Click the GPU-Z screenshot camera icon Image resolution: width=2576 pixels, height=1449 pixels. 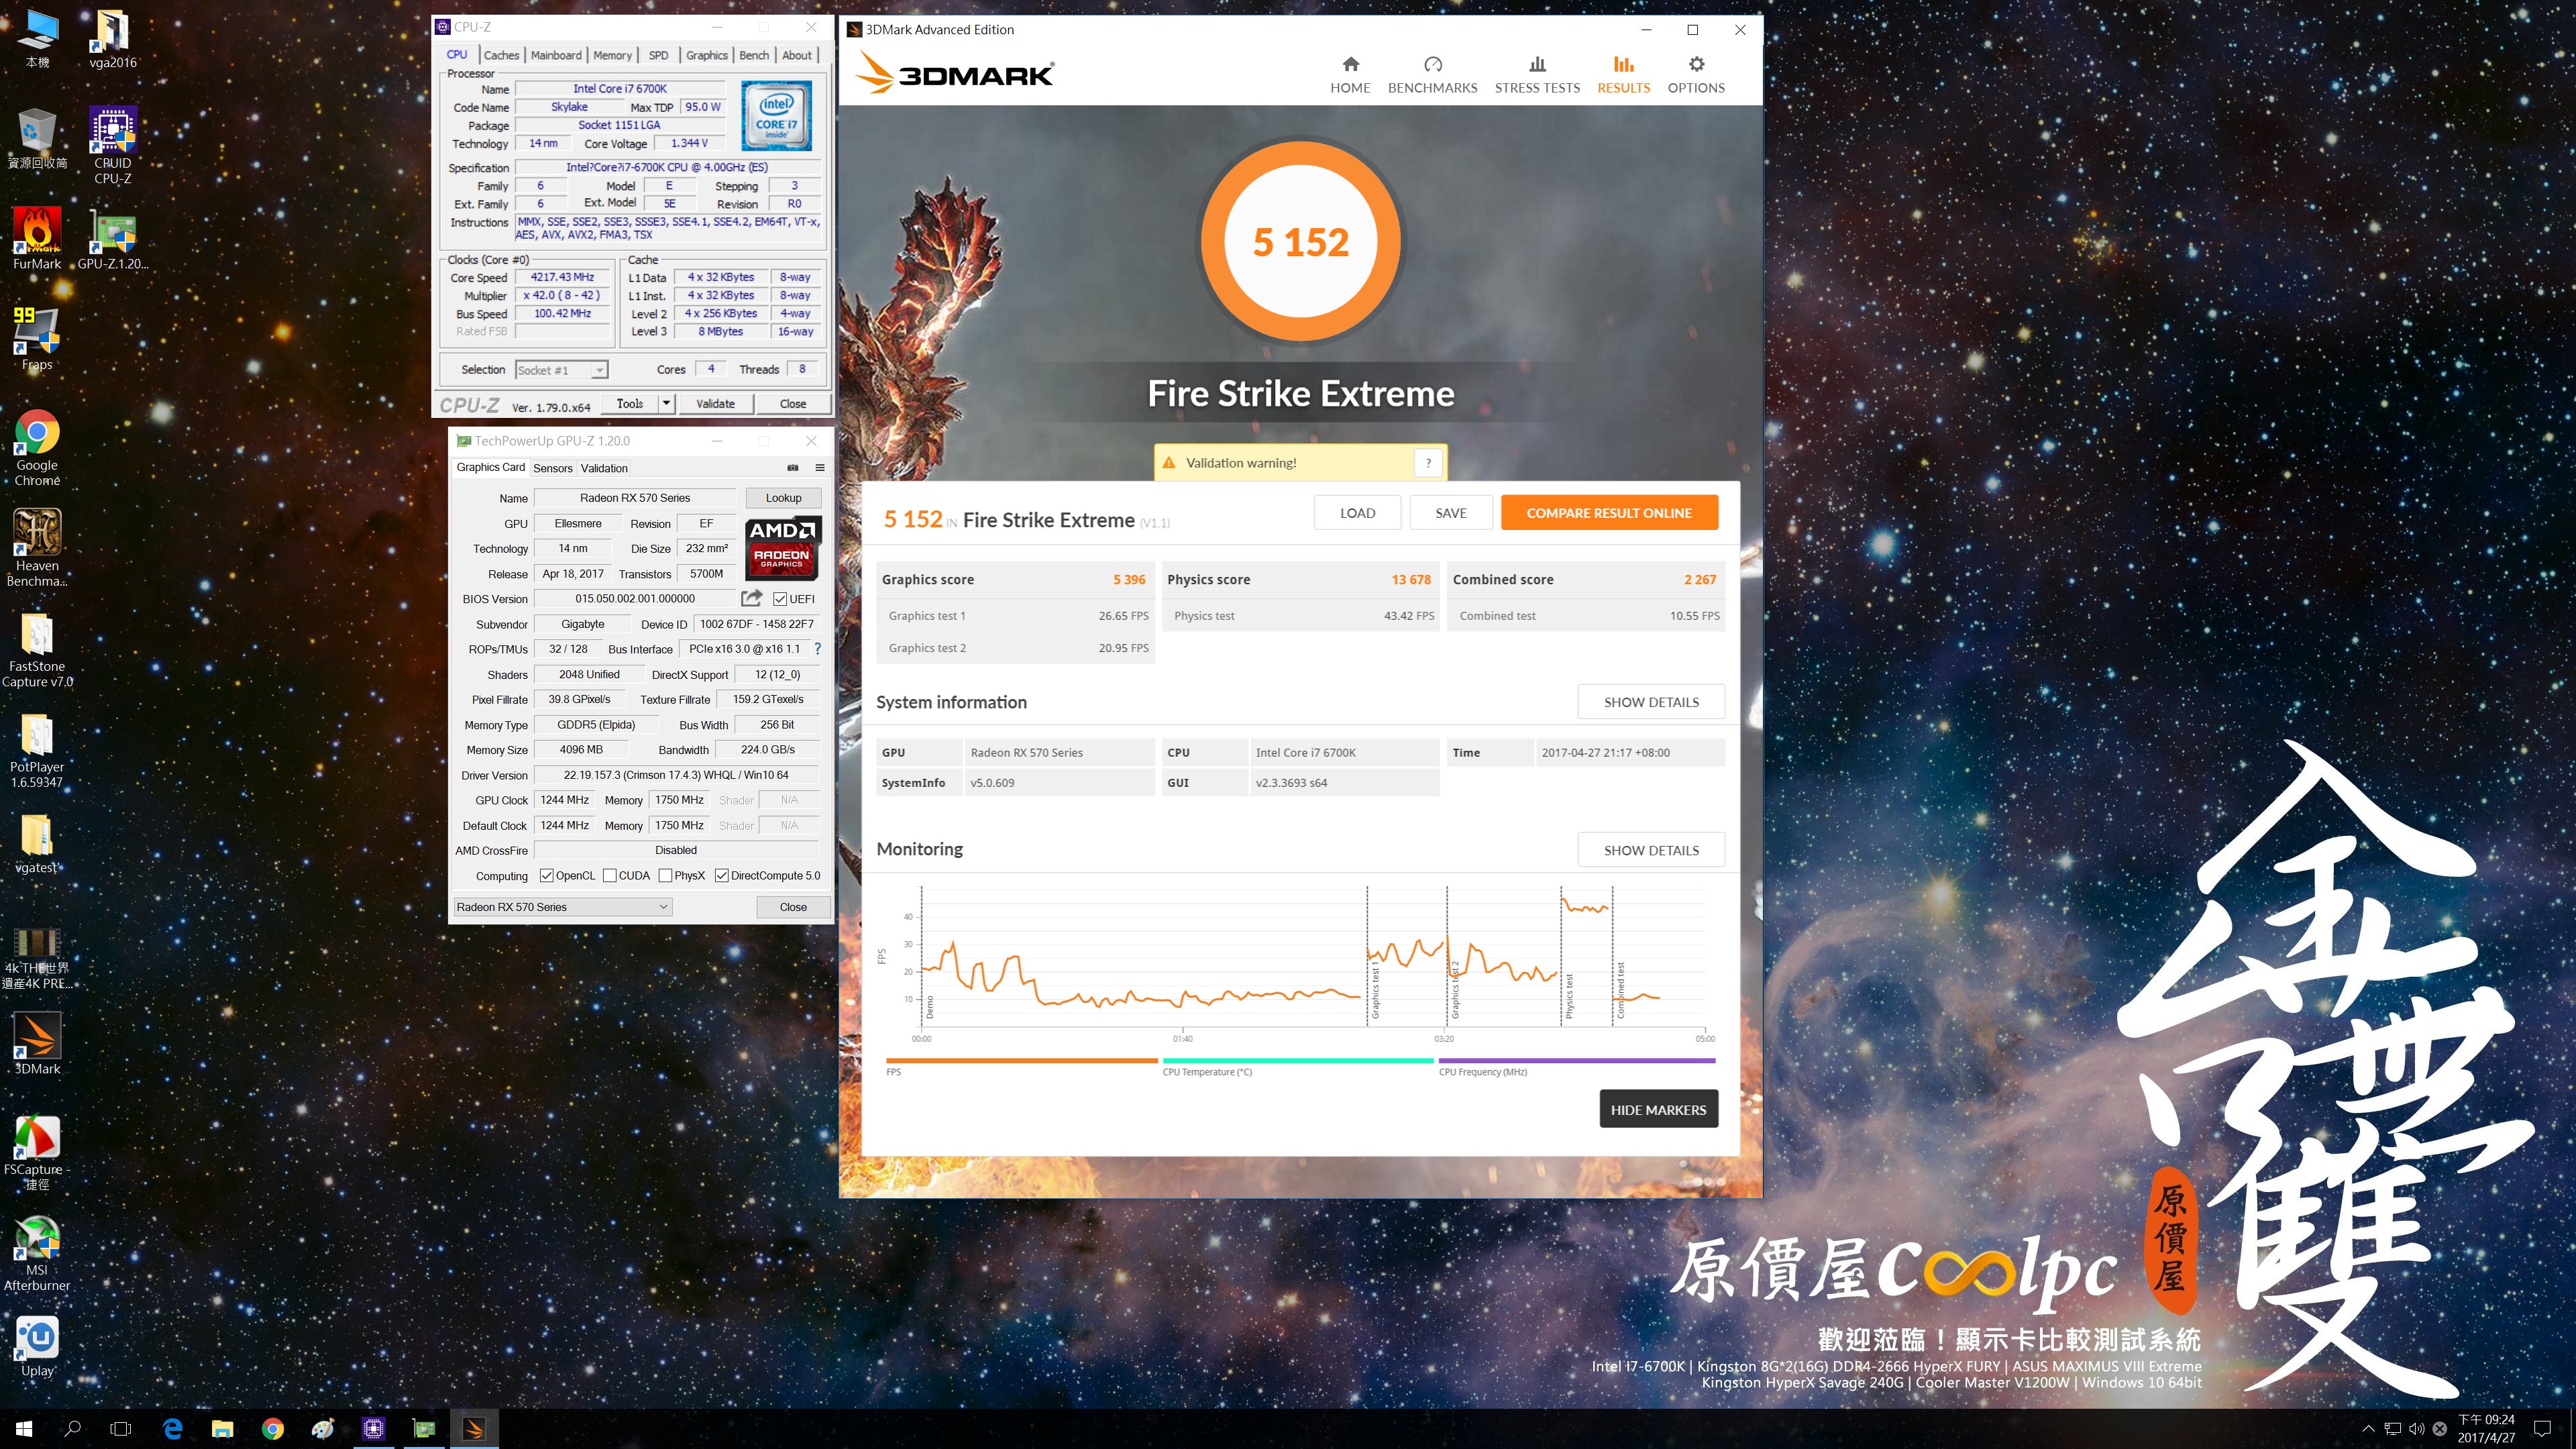(x=793, y=467)
